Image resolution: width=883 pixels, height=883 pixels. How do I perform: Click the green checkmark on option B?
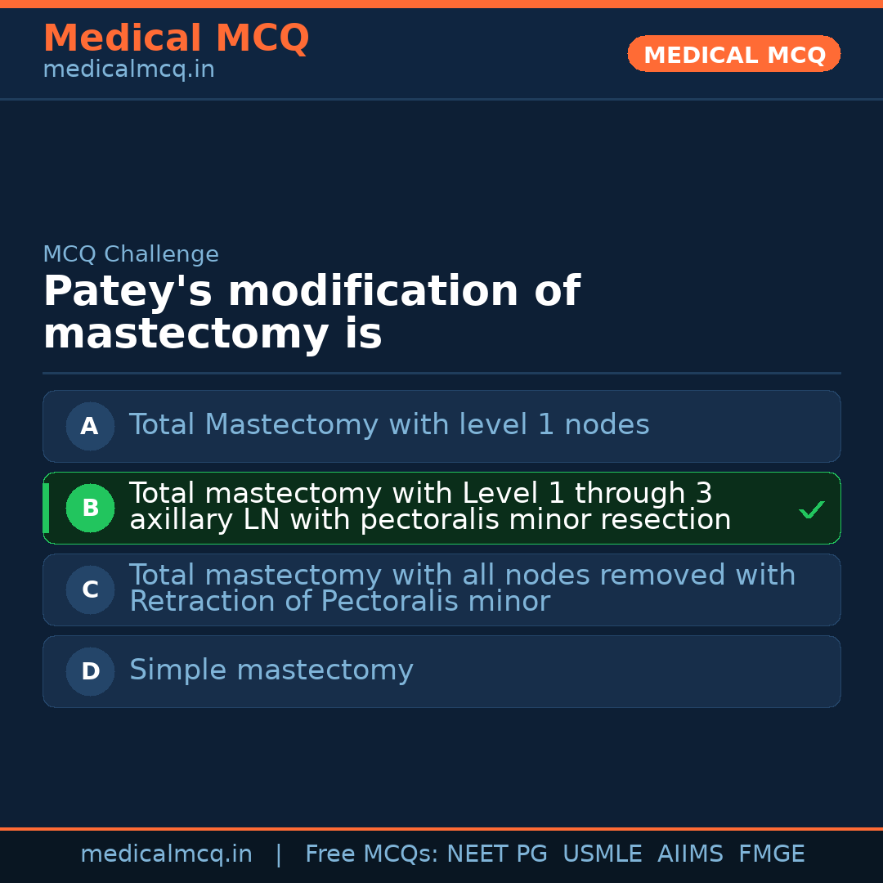click(812, 509)
